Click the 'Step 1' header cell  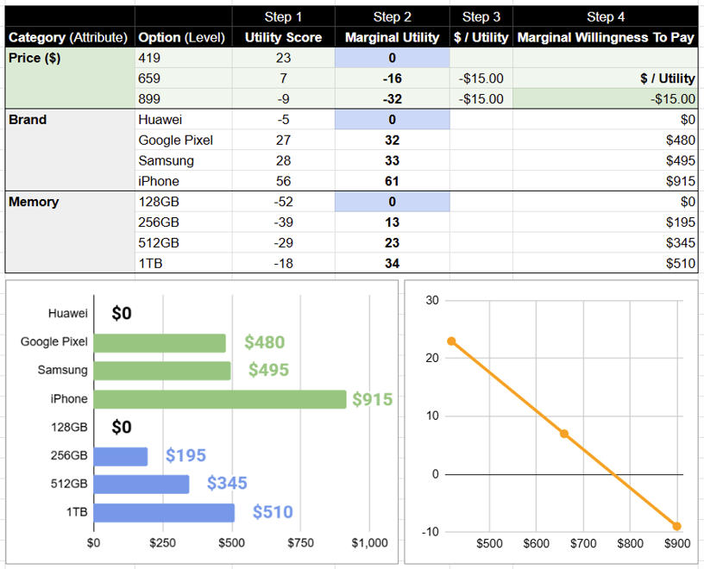(x=283, y=16)
